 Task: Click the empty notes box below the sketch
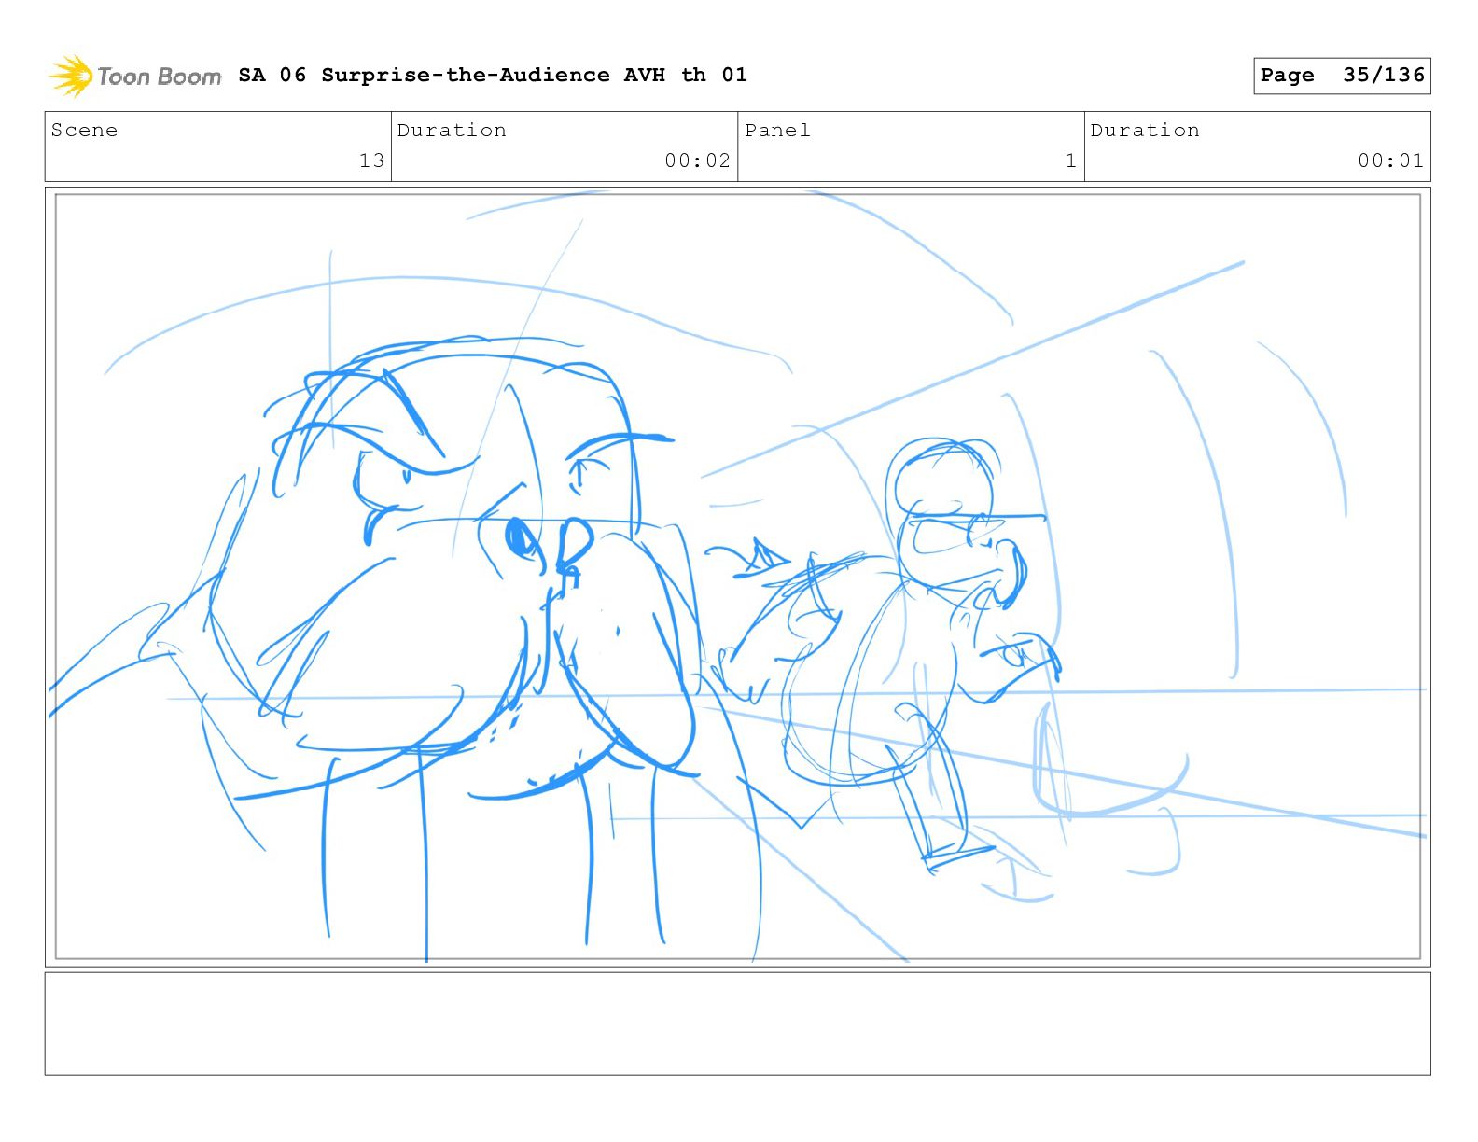(738, 1024)
